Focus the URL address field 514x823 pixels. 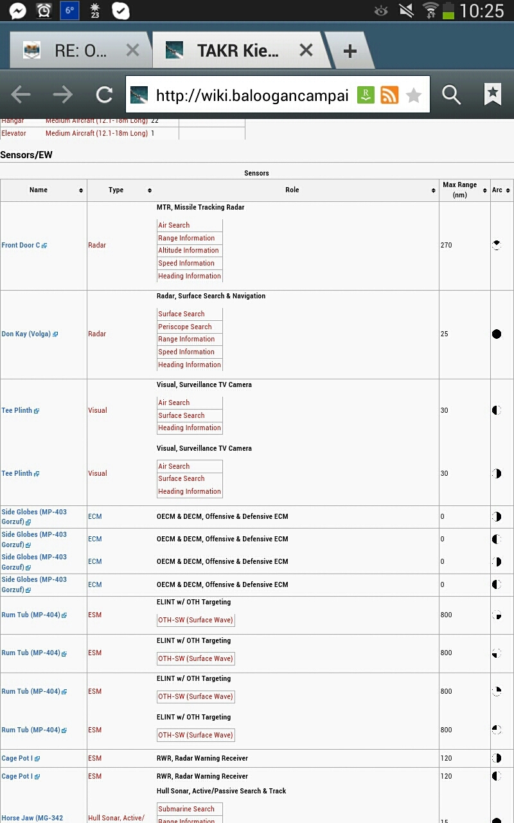pyautogui.click(x=252, y=96)
